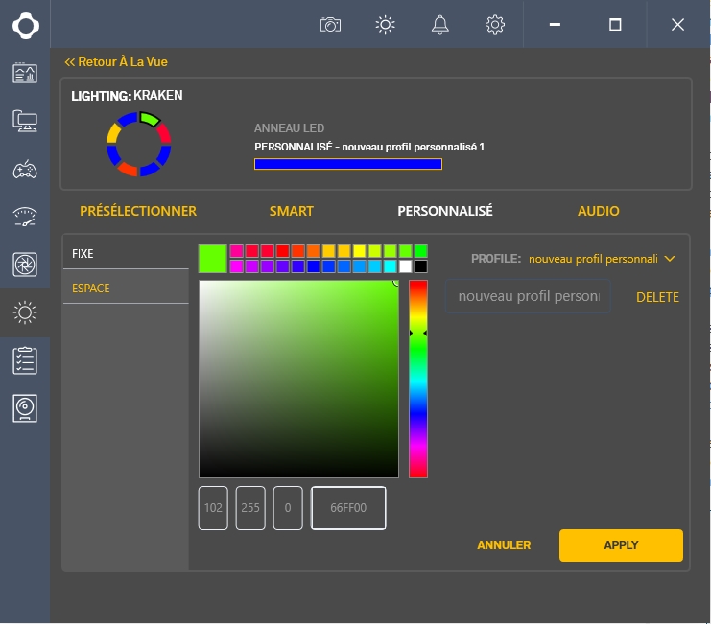Image resolution: width=711 pixels, height=624 pixels.
Task: Click ANNULER to cancel changes
Action: point(504,545)
